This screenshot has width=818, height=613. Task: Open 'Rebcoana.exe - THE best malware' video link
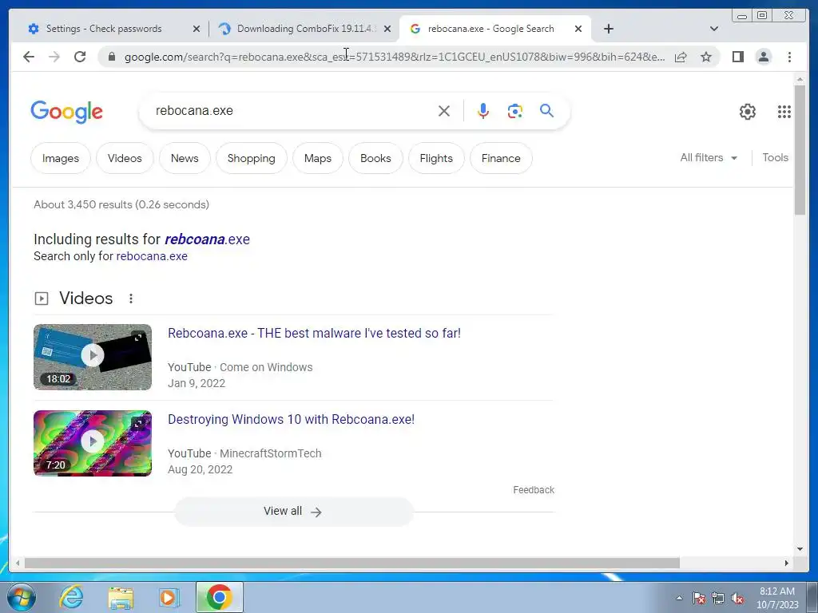coord(314,333)
